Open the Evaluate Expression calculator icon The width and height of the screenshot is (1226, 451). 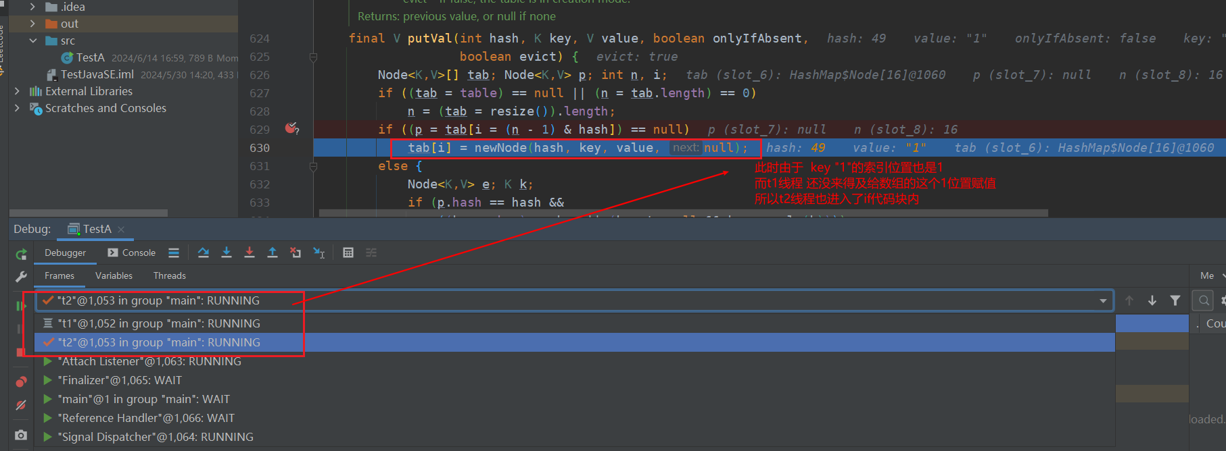(x=348, y=253)
